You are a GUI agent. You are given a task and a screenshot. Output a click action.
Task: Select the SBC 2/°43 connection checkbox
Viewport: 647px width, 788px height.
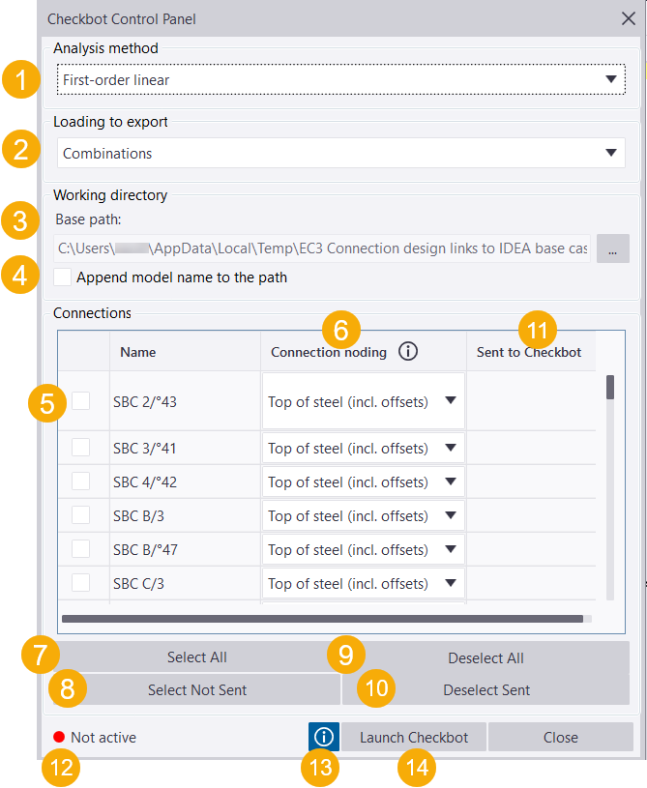tap(83, 401)
